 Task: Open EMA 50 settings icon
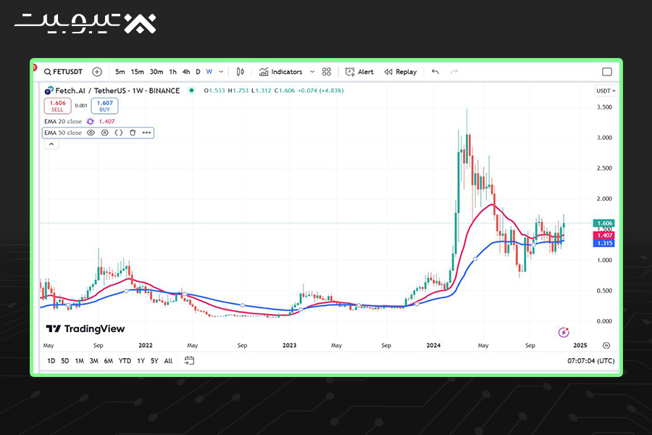tap(105, 133)
